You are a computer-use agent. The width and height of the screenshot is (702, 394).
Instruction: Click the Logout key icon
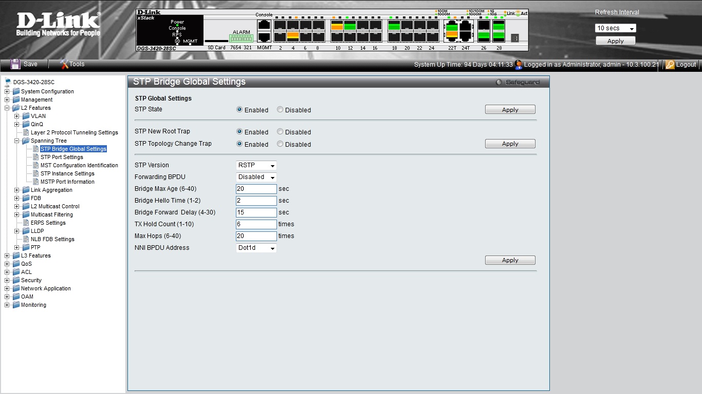coord(670,65)
